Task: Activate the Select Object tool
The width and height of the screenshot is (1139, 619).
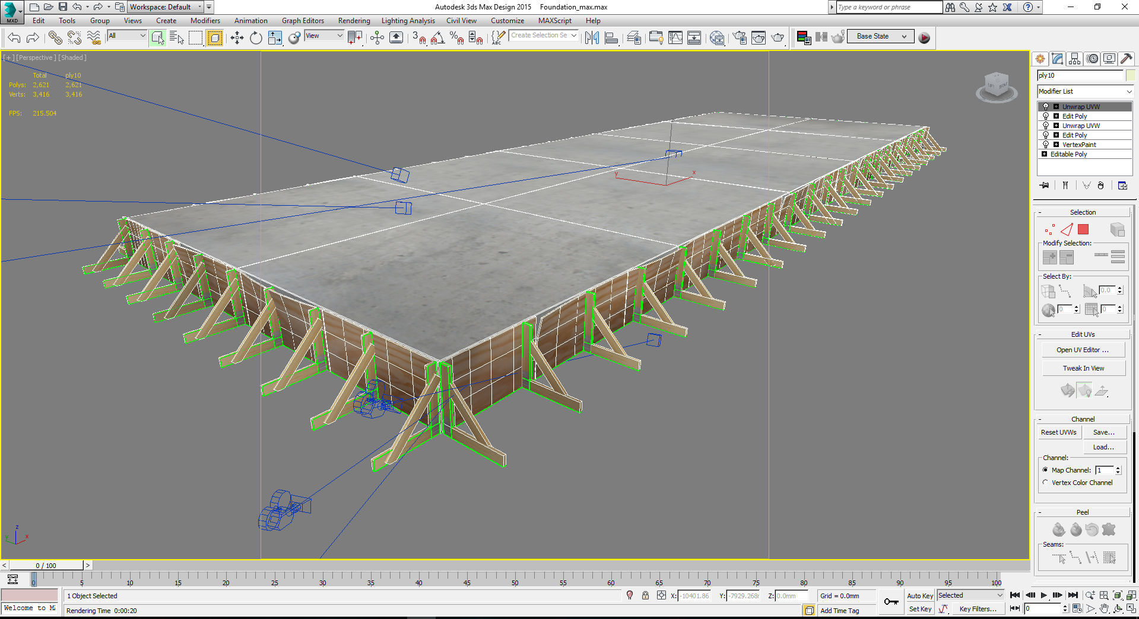Action: 157,38
